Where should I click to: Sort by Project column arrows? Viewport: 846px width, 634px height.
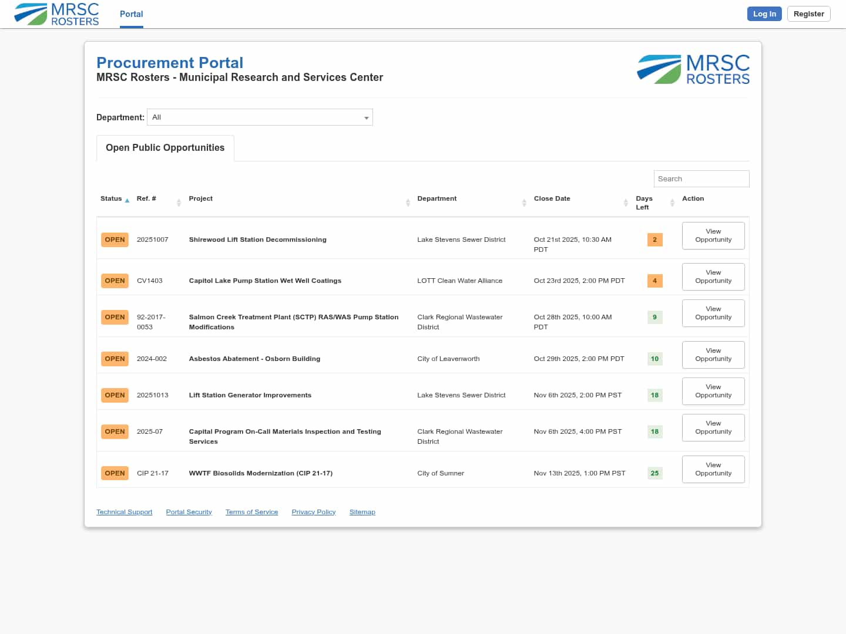pyautogui.click(x=408, y=203)
